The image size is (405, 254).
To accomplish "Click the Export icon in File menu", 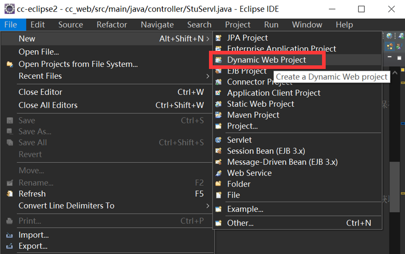I will click(x=9, y=246).
